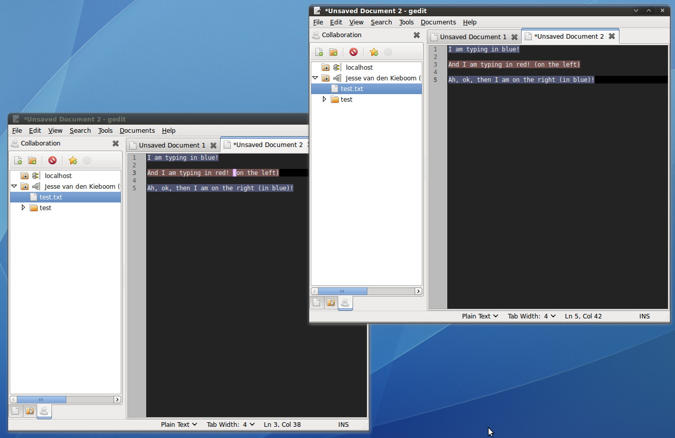Open Tab Width dropdown in back window status bar

coord(231,424)
